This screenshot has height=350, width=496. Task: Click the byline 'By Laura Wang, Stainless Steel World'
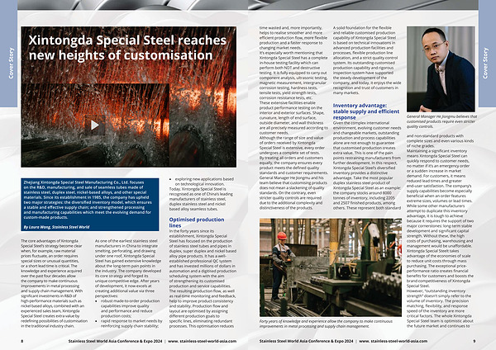[54, 225]
